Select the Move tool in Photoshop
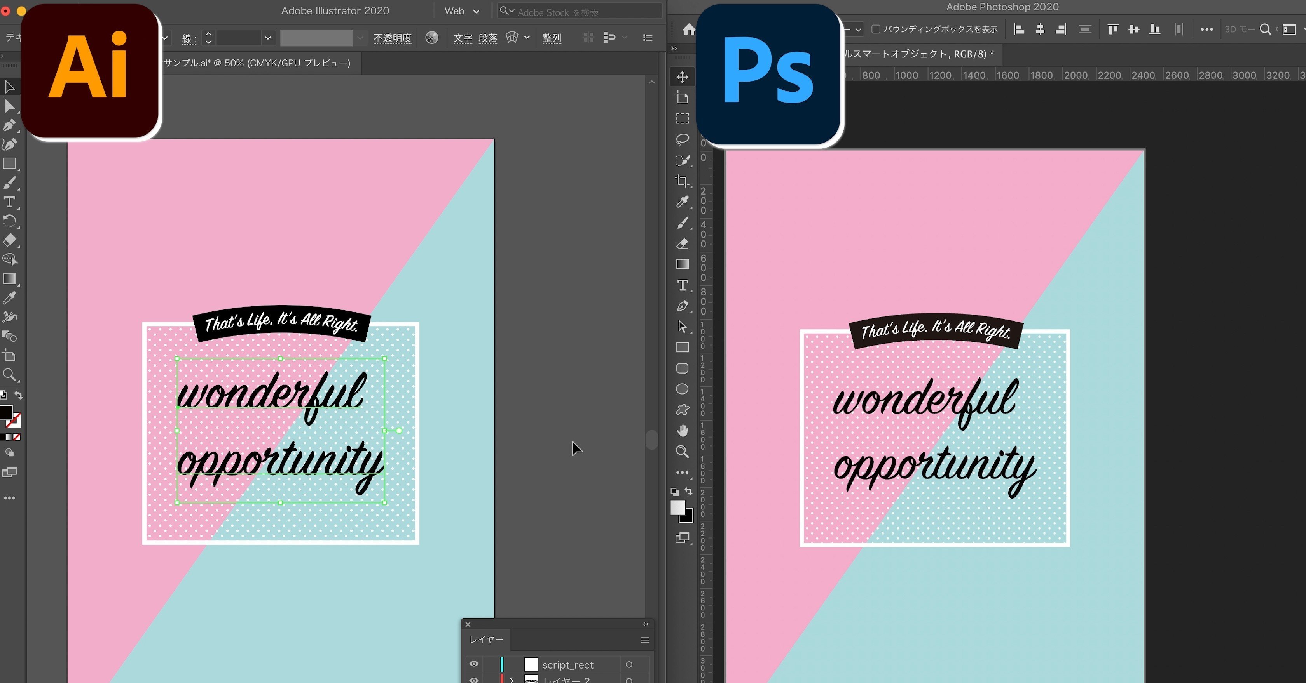This screenshot has height=683, width=1306. click(x=683, y=77)
